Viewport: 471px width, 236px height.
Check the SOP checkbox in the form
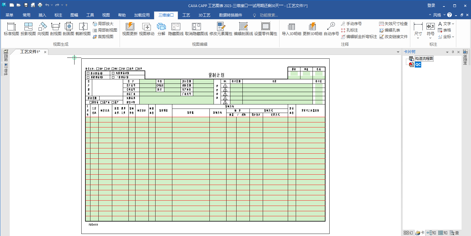[97, 69]
